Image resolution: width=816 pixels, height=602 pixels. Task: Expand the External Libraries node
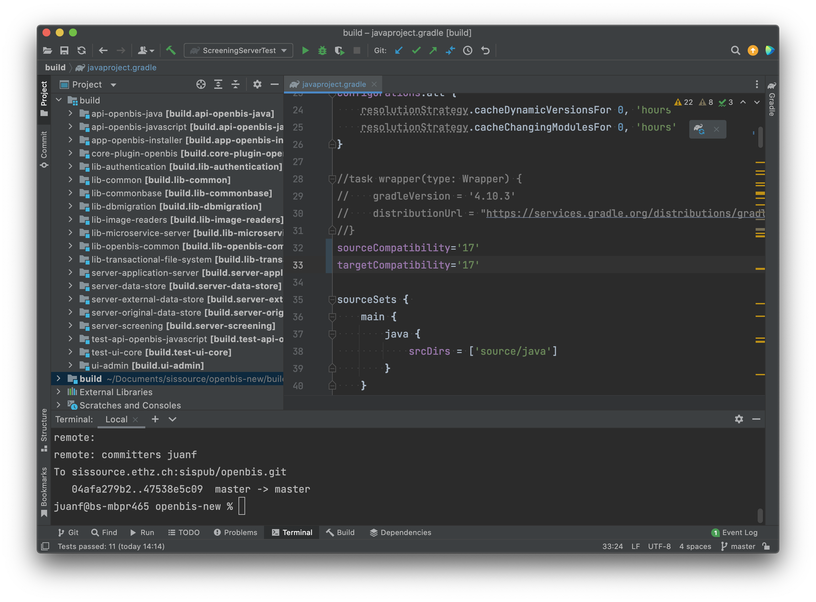[x=58, y=392]
